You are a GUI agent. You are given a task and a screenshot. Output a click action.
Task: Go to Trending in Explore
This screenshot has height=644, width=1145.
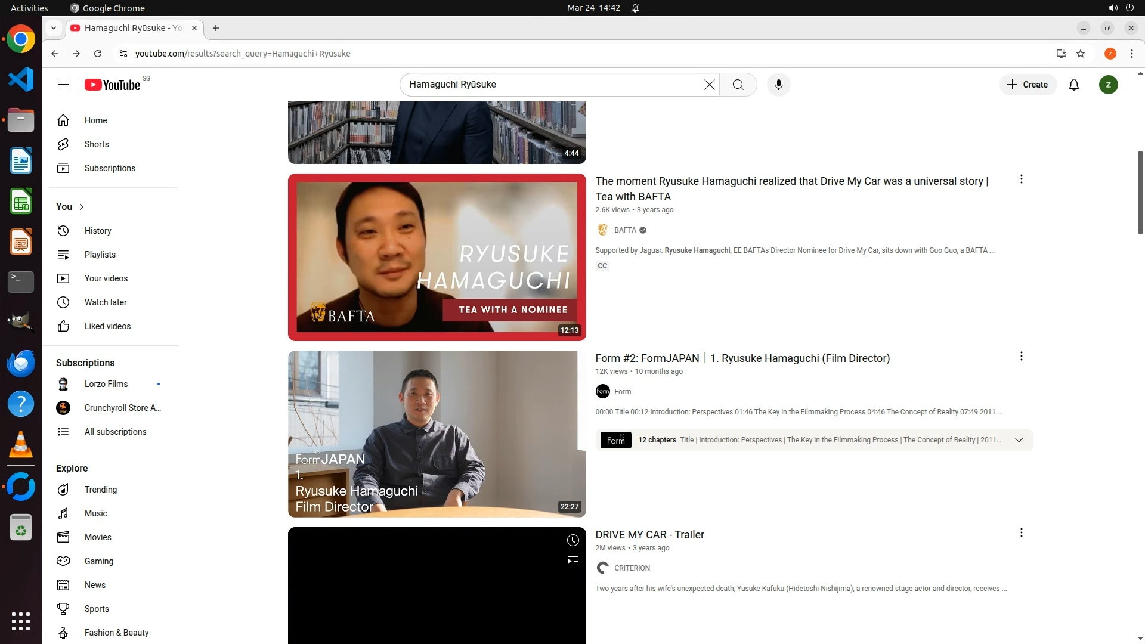[x=100, y=490]
